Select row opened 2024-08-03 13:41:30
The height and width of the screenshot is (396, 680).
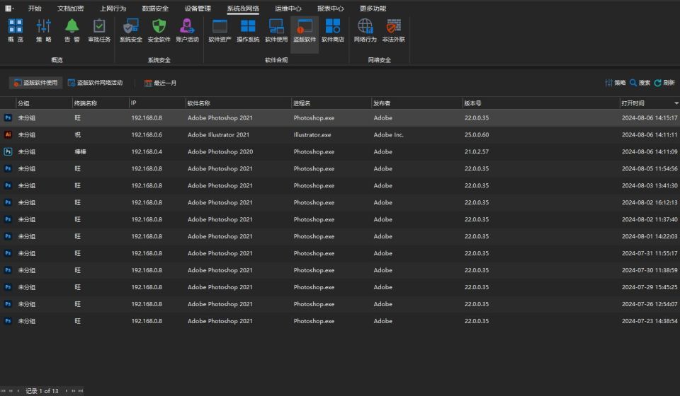click(x=340, y=186)
